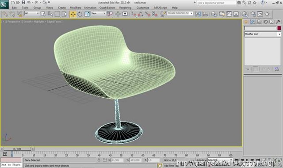The image size is (283, 168).
Task: Toggle the Selection Lock padlock
Action: pos(99,160)
